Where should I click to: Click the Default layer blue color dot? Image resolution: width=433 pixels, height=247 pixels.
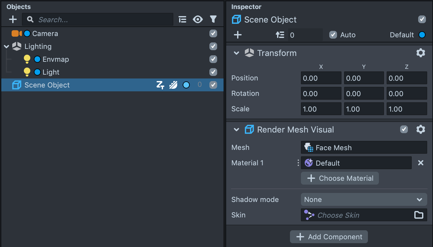(x=422, y=35)
